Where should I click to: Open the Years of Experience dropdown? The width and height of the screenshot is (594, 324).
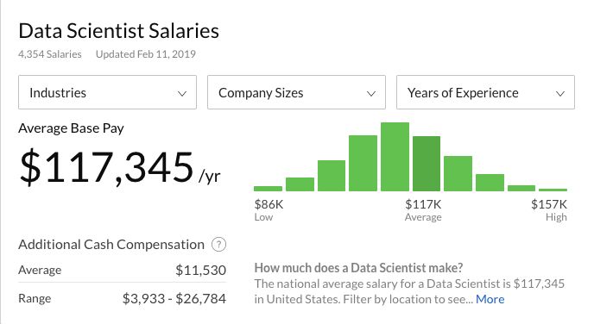pyautogui.click(x=485, y=92)
